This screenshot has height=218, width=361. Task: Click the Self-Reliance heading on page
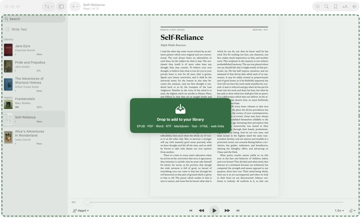pos(182,37)
